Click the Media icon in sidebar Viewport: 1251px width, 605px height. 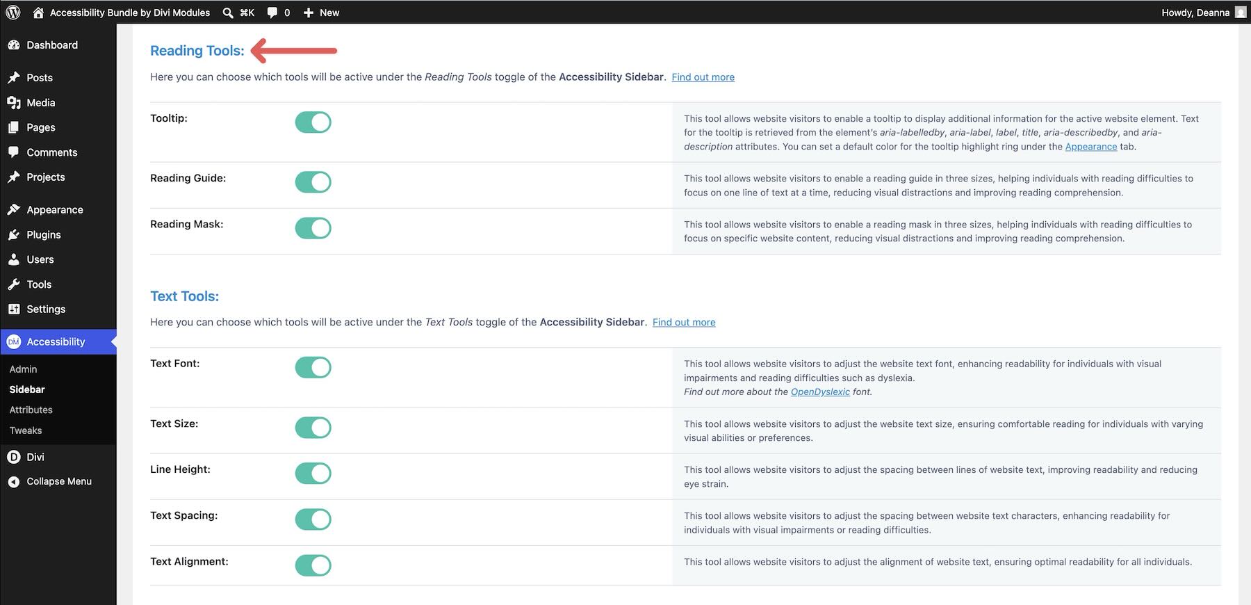click(x=14, y=103)
